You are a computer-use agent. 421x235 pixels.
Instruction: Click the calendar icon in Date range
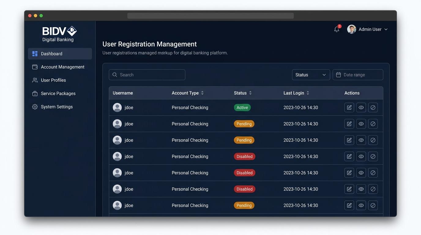pyautogui.click(x=338, y=75)
